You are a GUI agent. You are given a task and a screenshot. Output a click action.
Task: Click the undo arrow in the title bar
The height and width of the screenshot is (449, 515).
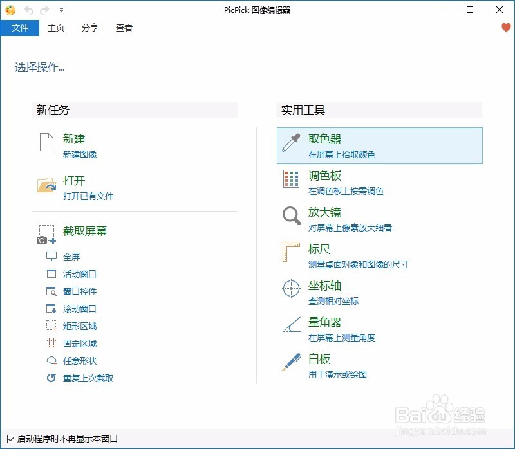coord(29,10)
